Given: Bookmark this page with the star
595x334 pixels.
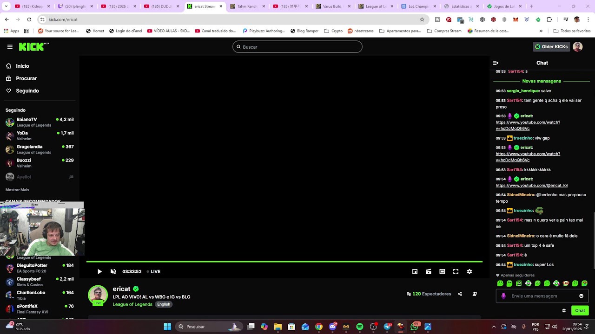Looking at the screenshot, I should pos(422,19).
